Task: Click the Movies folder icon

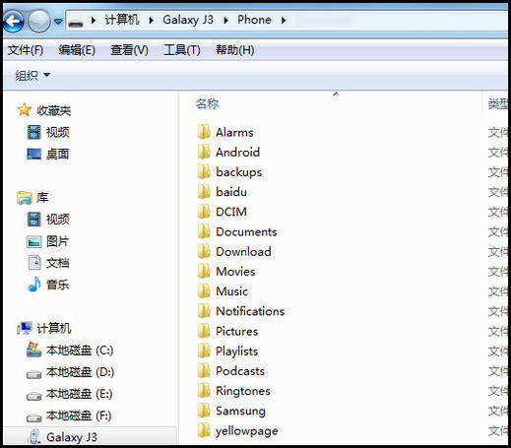Action: pyautogui.click(x=204, y=271)
